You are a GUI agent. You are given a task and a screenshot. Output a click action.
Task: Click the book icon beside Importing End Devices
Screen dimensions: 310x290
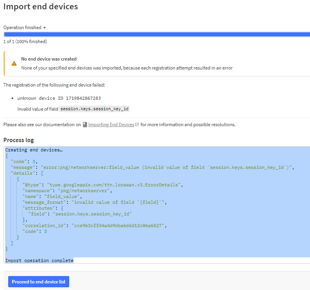(84, 125)
